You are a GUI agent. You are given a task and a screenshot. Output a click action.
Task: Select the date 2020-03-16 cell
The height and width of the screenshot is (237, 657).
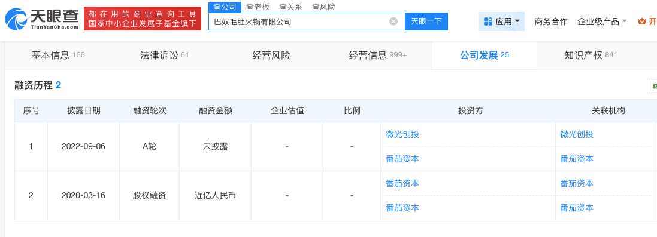click(x=83, y=196)
